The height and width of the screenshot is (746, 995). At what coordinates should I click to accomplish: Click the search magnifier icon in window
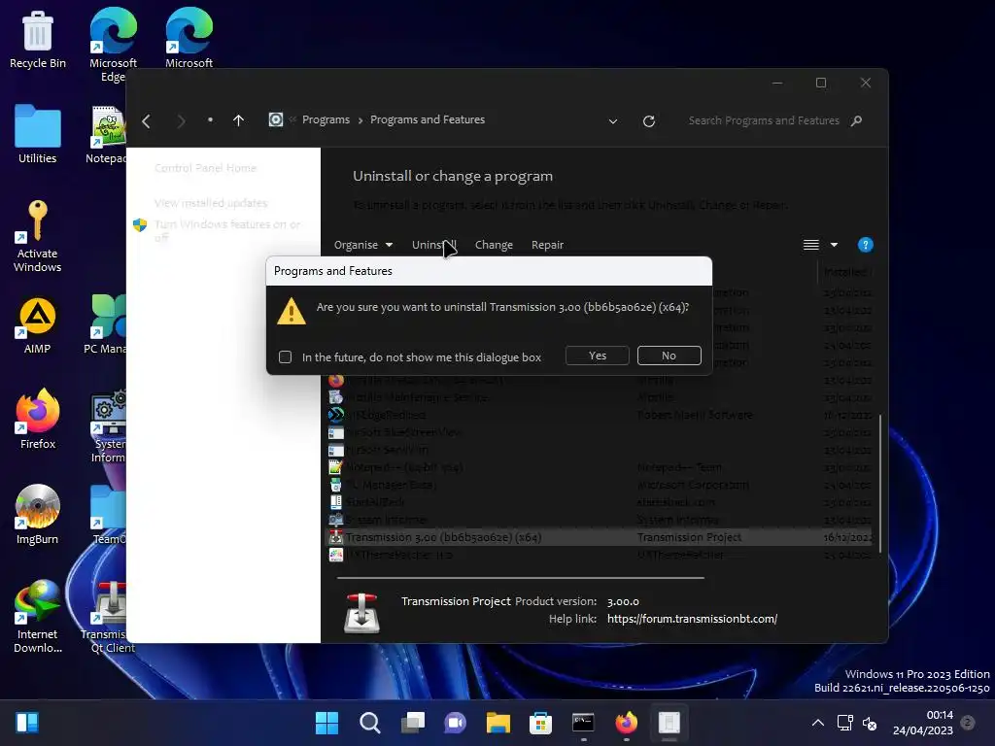[857, 120]
